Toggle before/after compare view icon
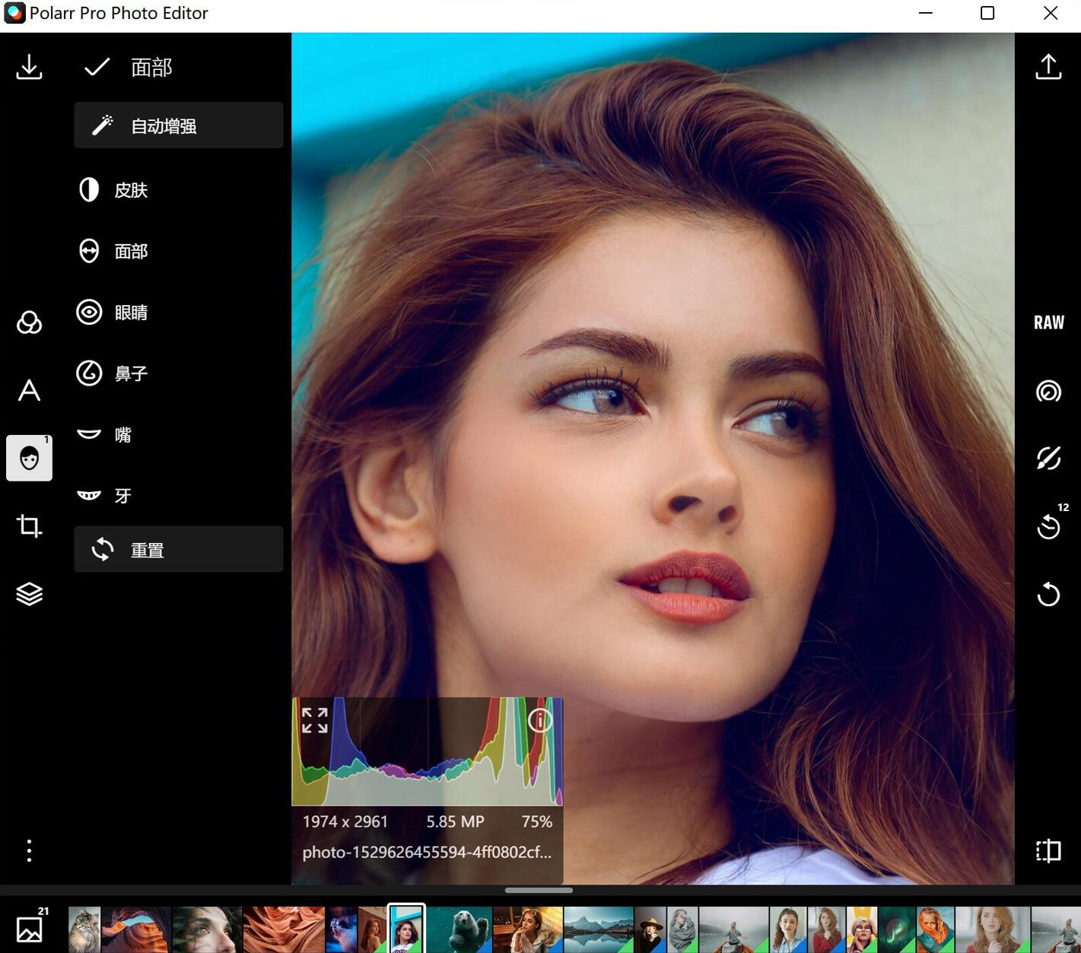This screenshot has width=1081, height=953. click(1048, 850)
